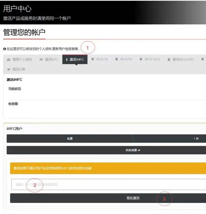Click the orange 激活后即可通过用户名及密码 notice banner
206x214 pixels.
pos(108,168)
